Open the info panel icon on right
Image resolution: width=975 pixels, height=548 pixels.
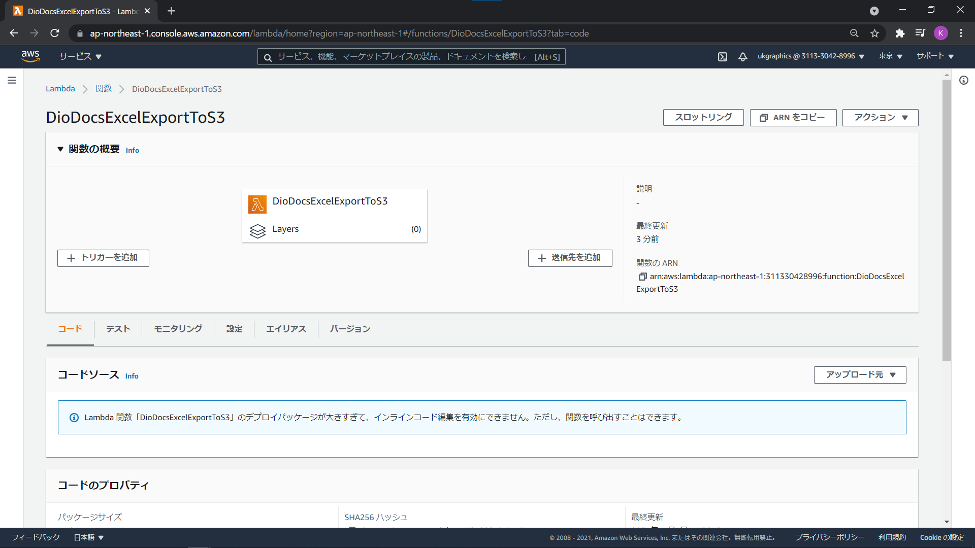[x=964, y=80]
